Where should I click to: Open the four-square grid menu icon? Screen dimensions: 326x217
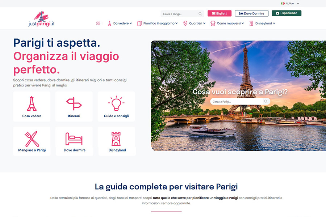[x=98, y=24]
